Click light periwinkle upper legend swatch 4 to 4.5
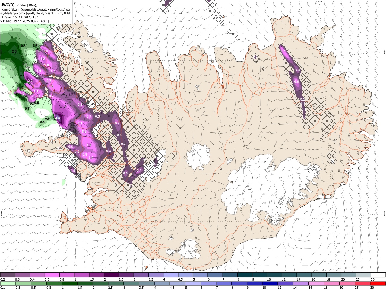Viewport: 386px width, 290px height. (170, 275)
